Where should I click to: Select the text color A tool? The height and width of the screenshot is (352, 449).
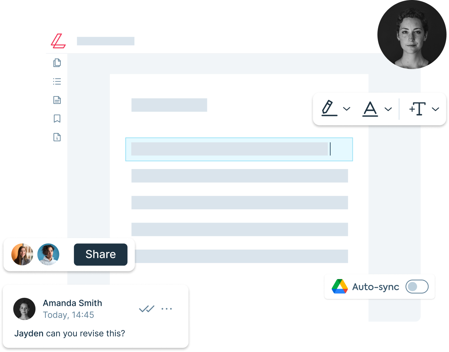point(370,109)
